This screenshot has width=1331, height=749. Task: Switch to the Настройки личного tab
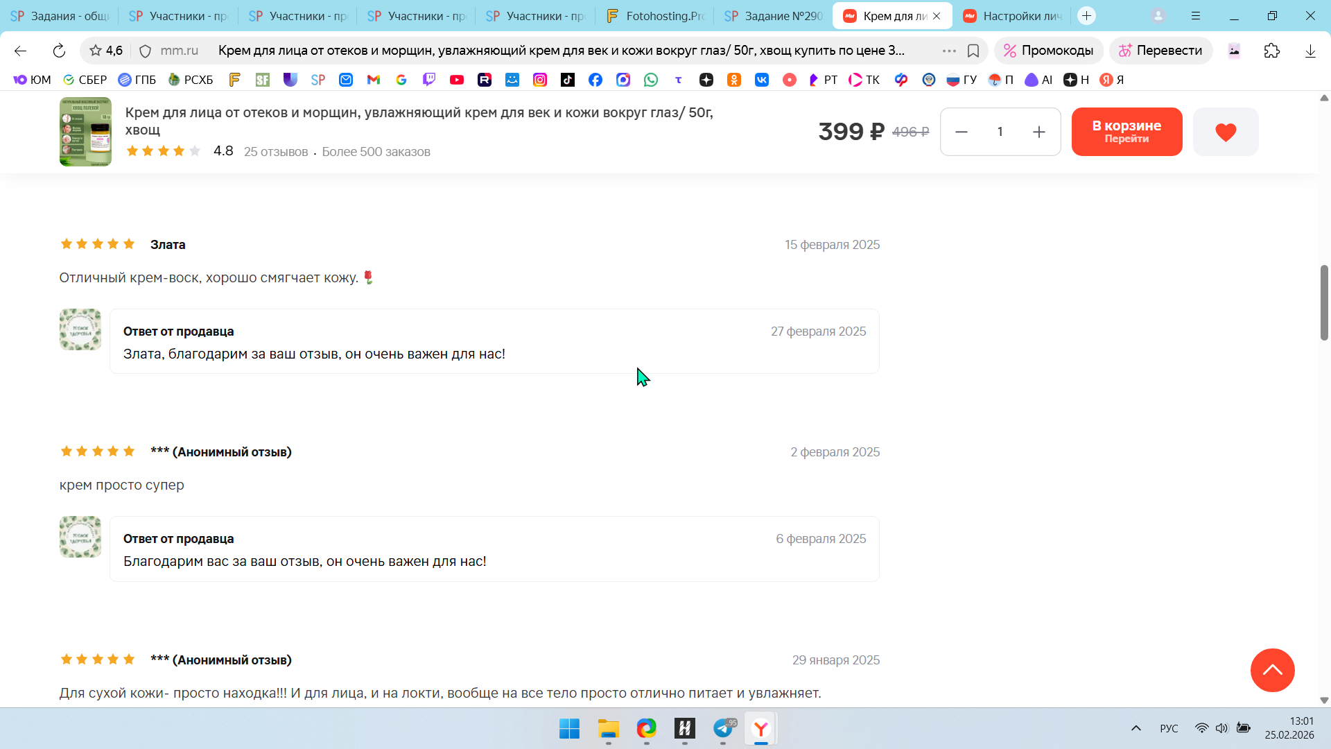click(1013, 16)
